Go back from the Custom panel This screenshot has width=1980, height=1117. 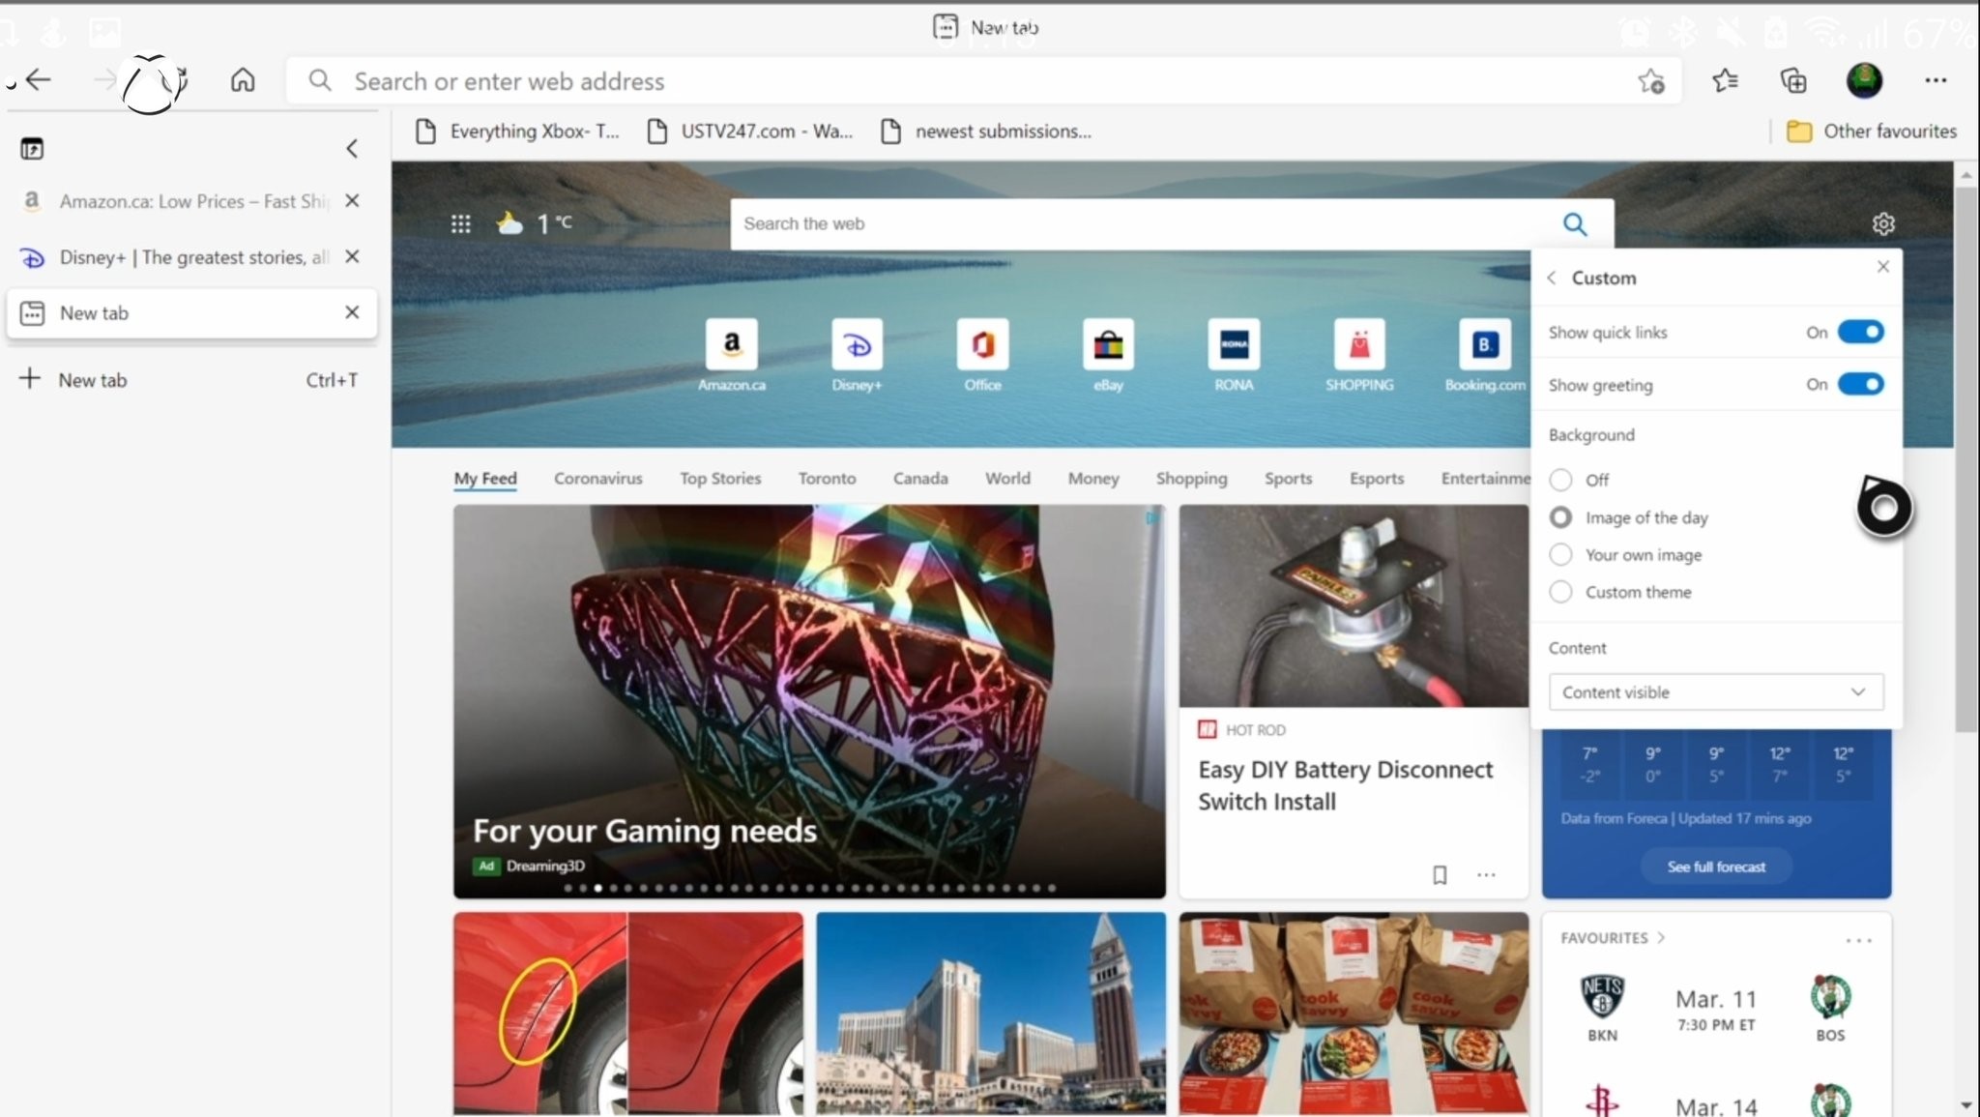coord(1552,278)
